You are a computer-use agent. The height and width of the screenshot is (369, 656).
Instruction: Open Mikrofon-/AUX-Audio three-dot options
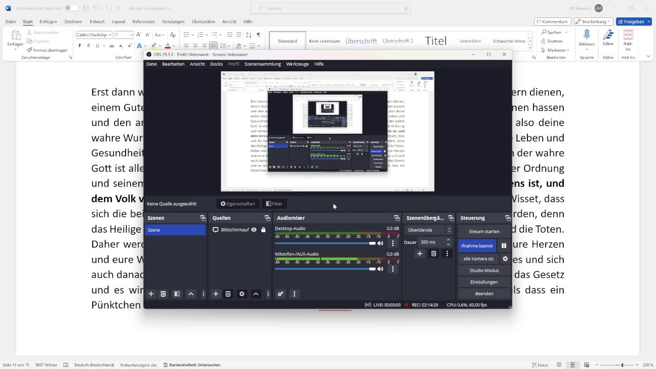coord(393,269)
